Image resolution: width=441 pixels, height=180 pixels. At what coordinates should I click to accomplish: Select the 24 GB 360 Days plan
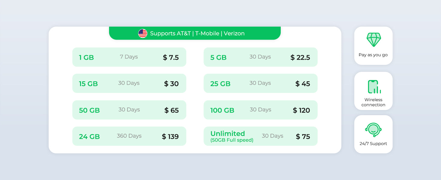coord(129,136)
